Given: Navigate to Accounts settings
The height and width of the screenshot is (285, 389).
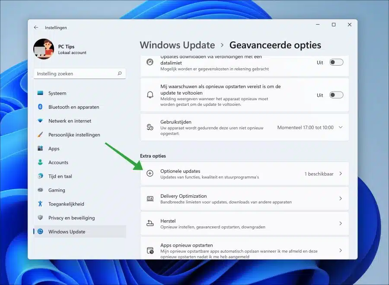Looking at the screenshot, I should pyautogui.click(x=80, y=162).
